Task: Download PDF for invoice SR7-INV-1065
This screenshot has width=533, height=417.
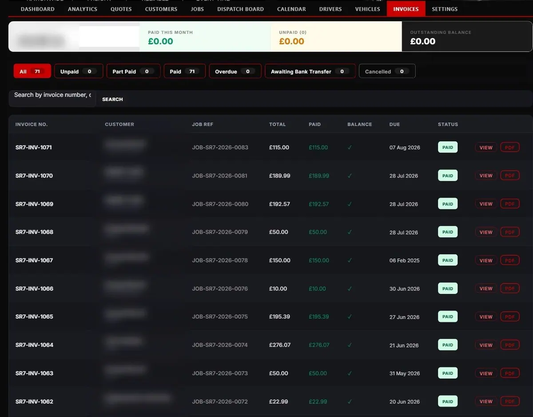Action: [x=510, y=317]
